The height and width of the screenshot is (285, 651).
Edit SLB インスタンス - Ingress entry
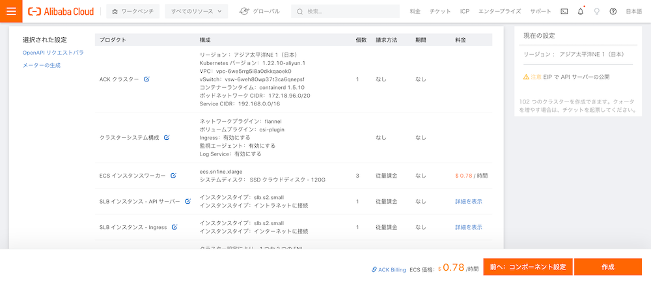click(174, 227)
